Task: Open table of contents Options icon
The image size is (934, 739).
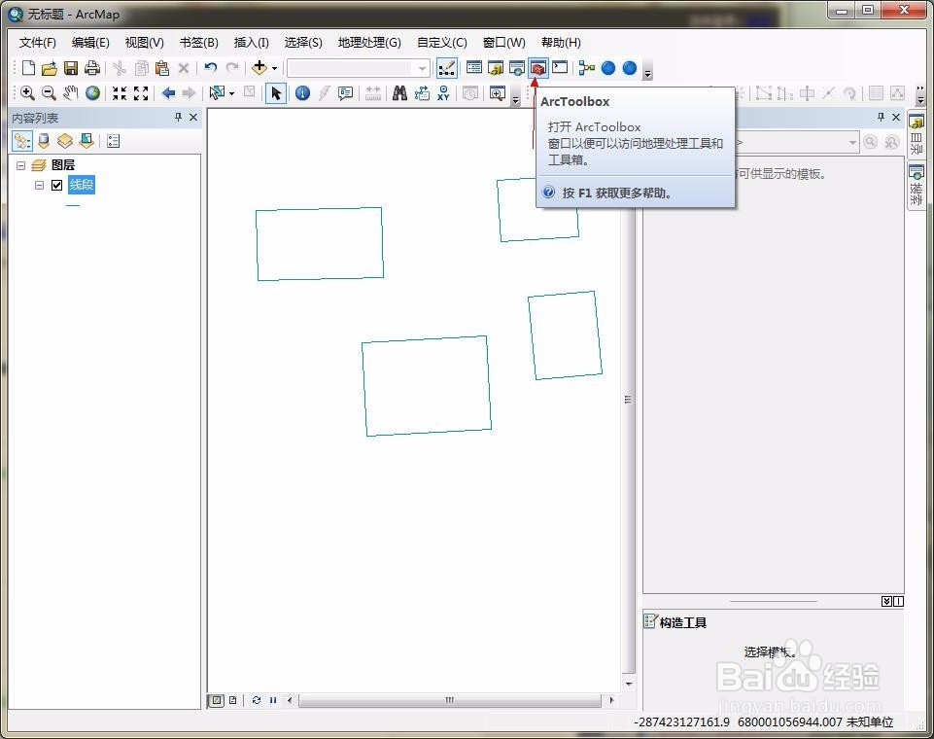Action: [113, 141]
